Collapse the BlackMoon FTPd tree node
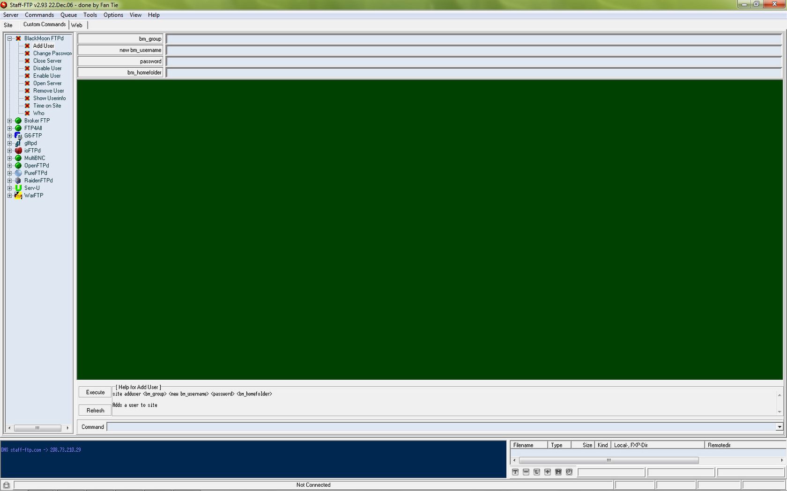Image resolution: width=787 pixels, height=491 pixels. click(9, 38)
